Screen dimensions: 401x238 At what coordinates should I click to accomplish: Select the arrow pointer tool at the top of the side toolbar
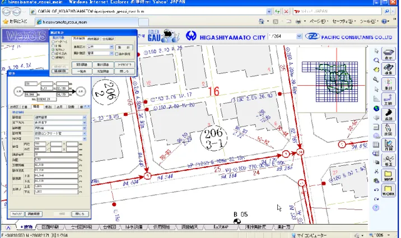click(x=376, y=51)
